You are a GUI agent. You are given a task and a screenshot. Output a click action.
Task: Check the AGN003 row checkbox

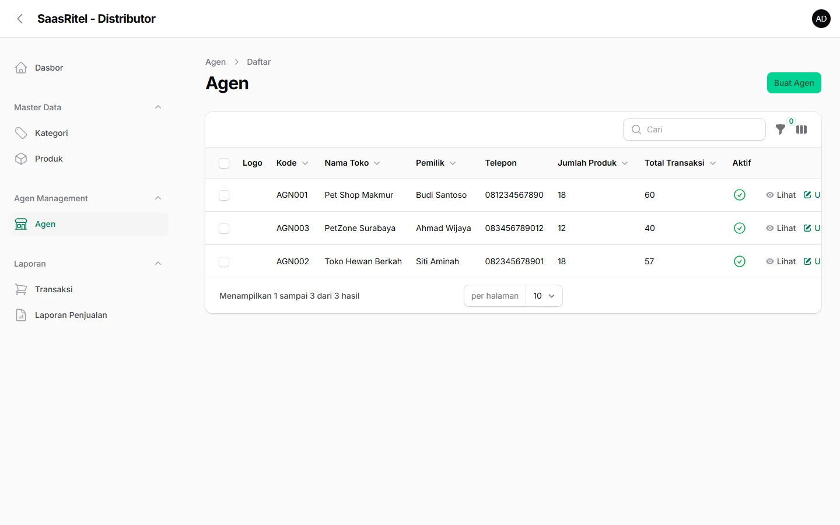pyautogui.click(x=224, y=229)
